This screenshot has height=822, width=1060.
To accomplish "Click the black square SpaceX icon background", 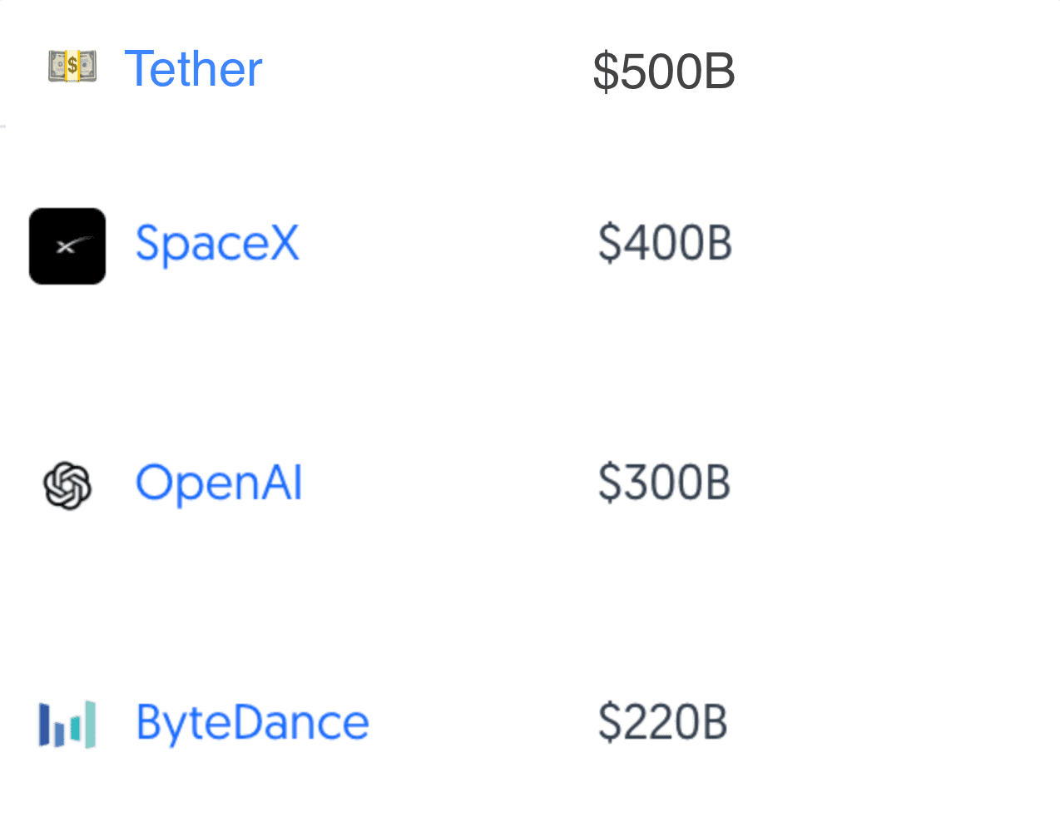I will [67, 246].
